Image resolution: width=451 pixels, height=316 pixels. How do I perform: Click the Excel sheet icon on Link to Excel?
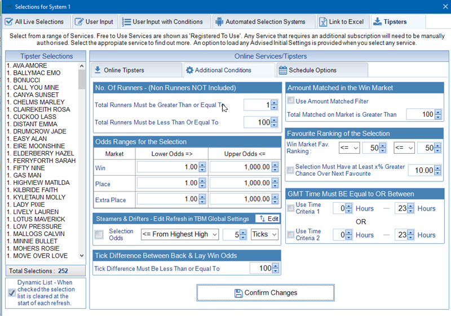323,22
